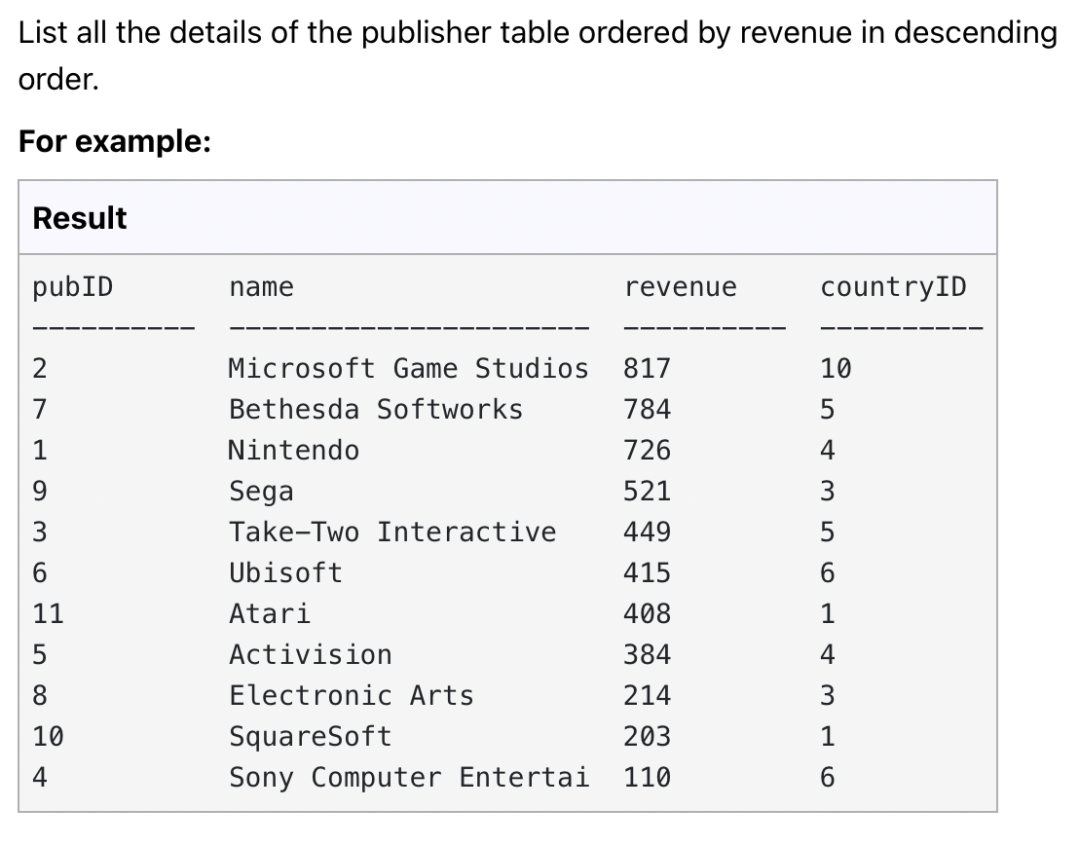Image resolution: width=1079 pixels, height=845 pixels.
Task: Click pubID 1 in Nintendo row
Action: 40,450
